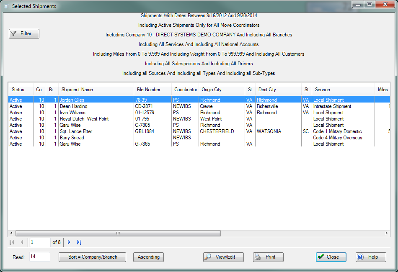Go to the first page of records
The width and height of the screenshot is (398, 272).
click(12, 242)
